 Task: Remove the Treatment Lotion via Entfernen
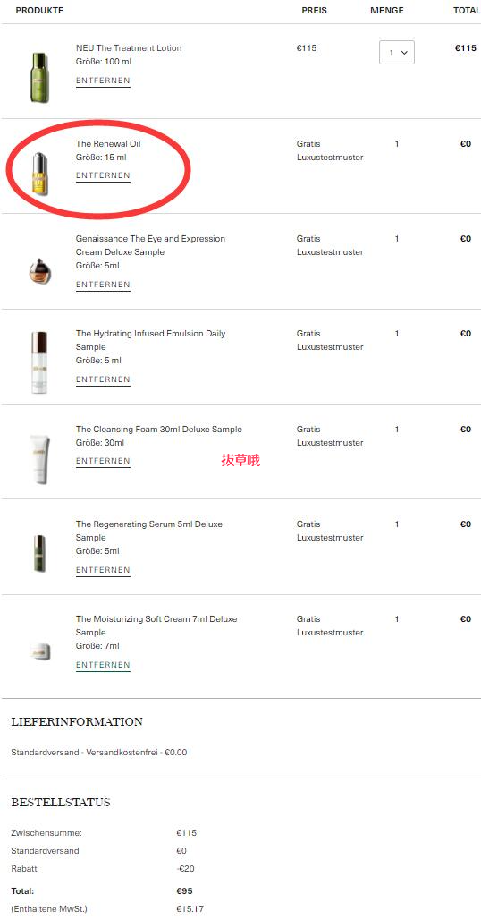tap(103, 81)
